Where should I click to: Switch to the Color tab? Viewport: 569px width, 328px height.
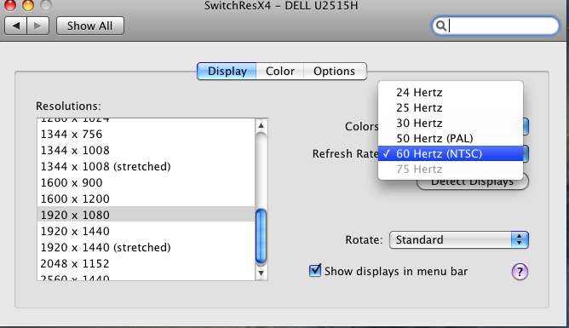coord(279,71)
